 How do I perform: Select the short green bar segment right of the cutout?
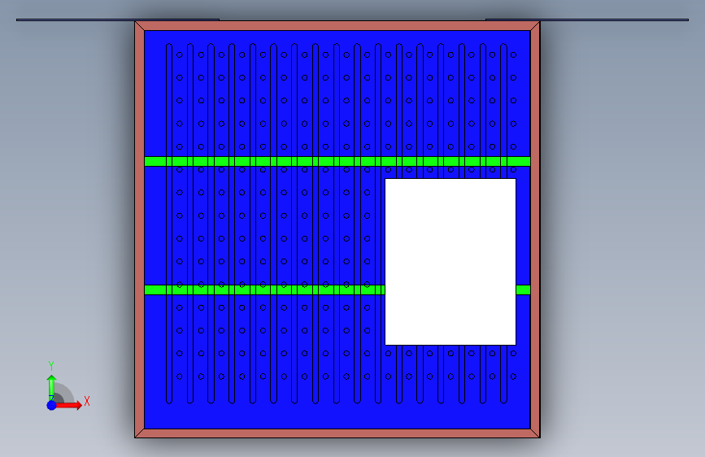pos(523,289)
